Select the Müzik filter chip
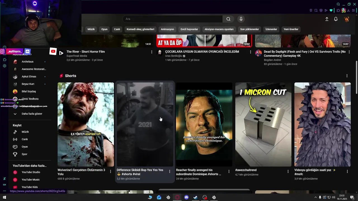This screenshot has height=201, width=358. (91, 29)
